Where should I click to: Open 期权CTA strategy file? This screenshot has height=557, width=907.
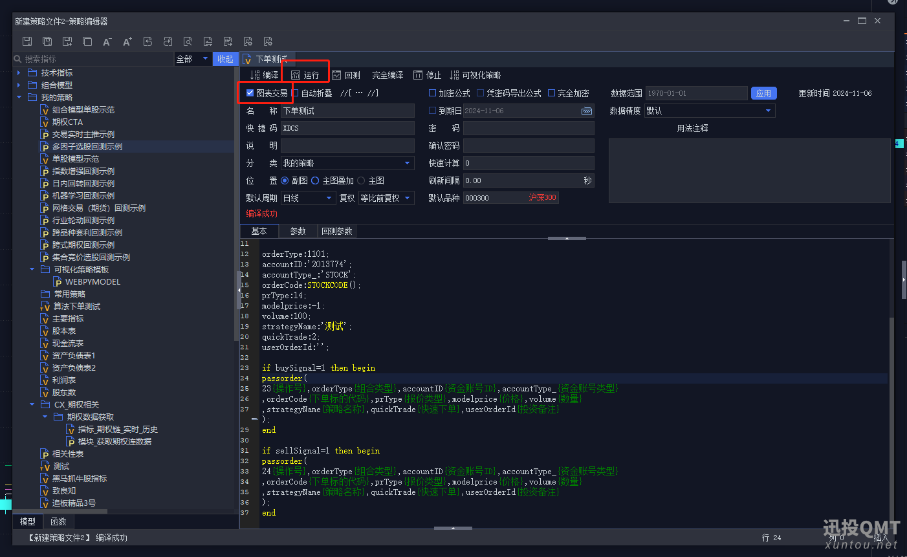coord(61,122)
